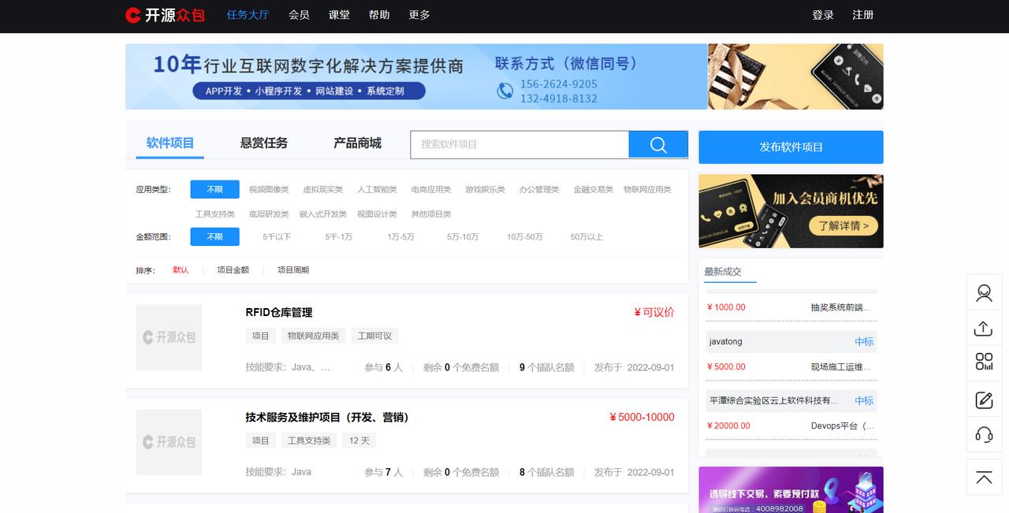
Task: Click the user profile sidebar icon
Action: tap(984, 292)
